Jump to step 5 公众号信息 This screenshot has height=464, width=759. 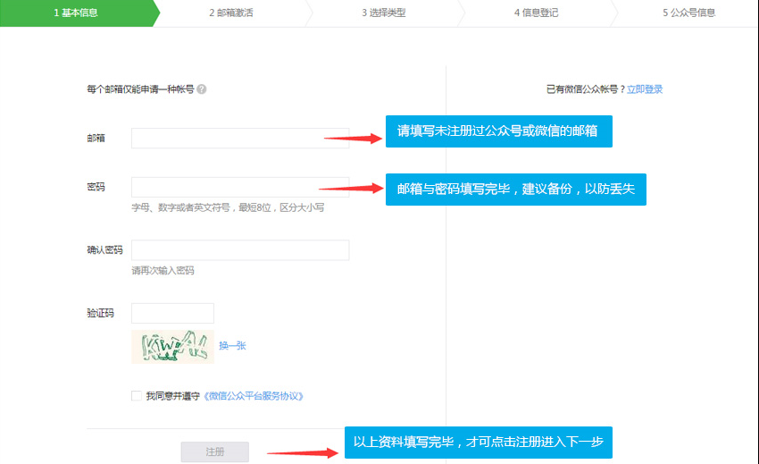tap(688, 13)
